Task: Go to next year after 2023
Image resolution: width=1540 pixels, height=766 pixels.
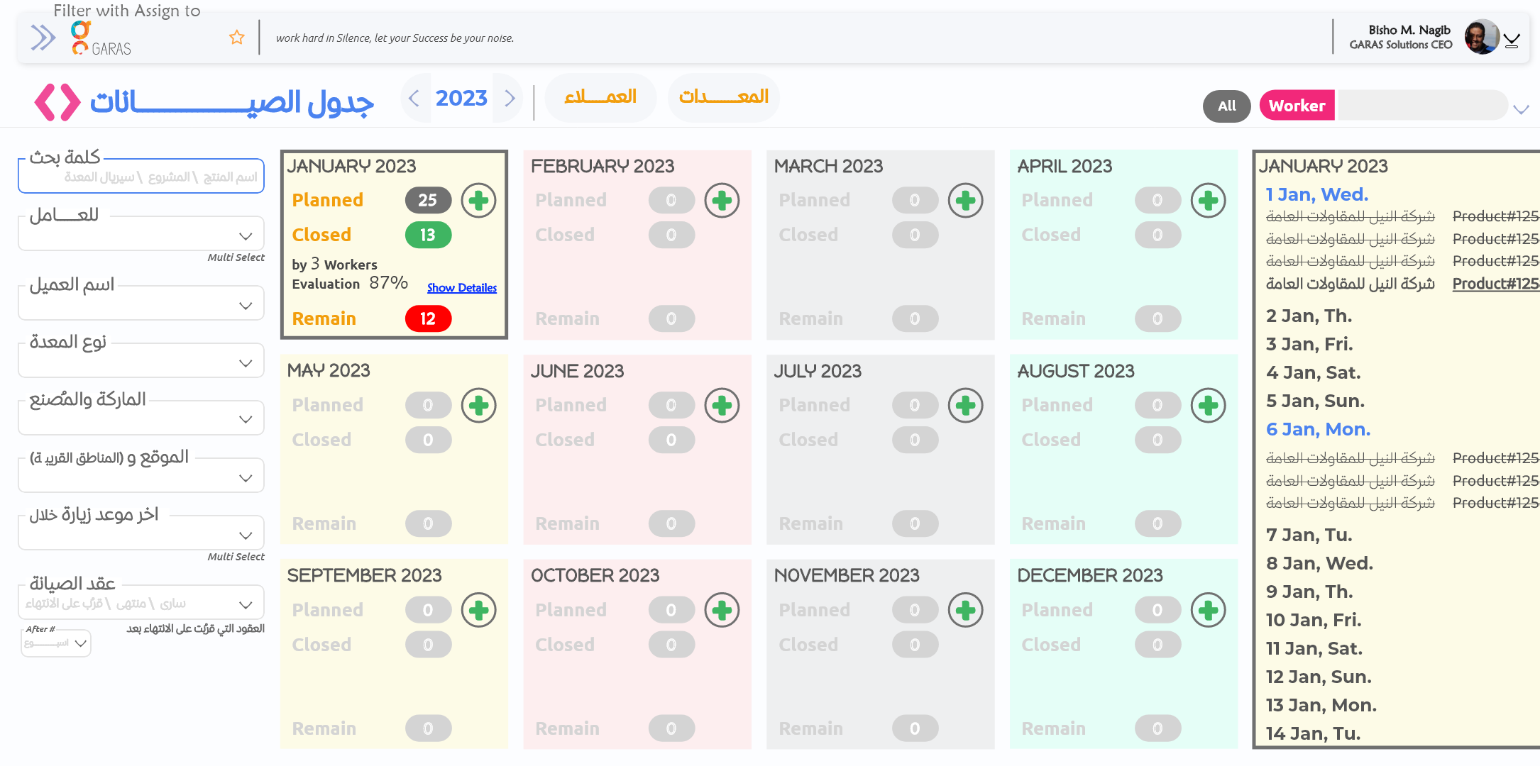Action: click(x=510, y=98)
